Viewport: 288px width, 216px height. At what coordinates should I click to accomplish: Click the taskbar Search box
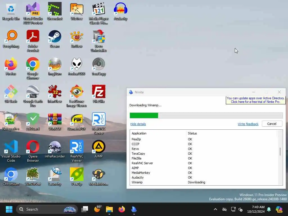[47, 209]
